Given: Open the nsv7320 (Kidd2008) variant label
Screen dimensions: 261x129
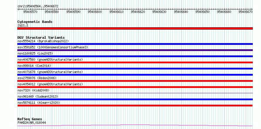Looking at the screenshot, I should click(33, 90).
